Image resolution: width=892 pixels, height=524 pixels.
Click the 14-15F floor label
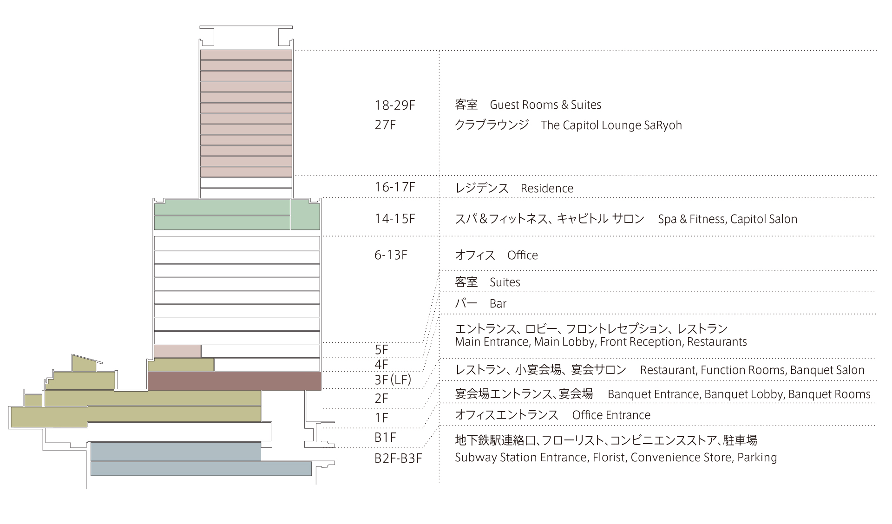click(395, 219)
